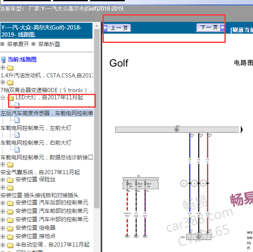Image resolution: width=253 pixels, height=252 pixels.
Task: Open 左后汽车高度传感器，车载电网控制单 diagram
Action: click(x=47, y=113)
